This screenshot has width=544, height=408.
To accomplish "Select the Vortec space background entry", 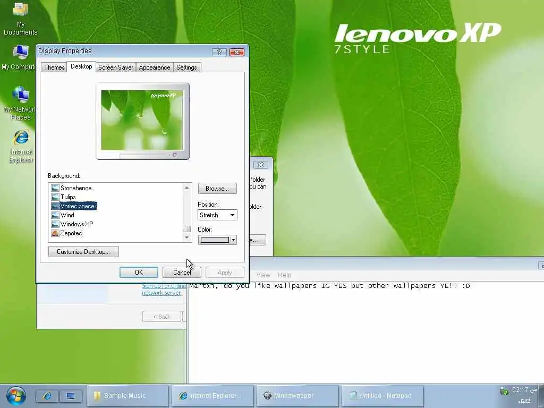I will 77,206.
